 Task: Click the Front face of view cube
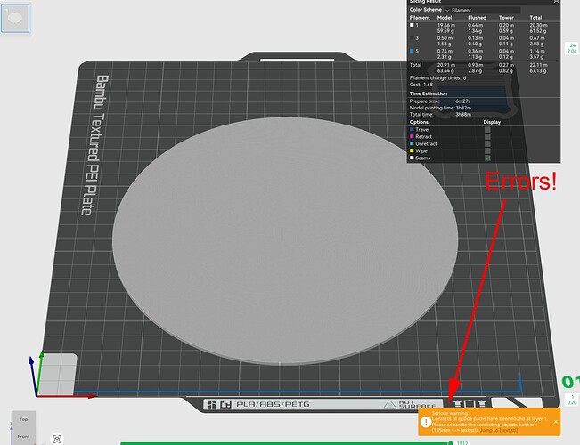23,436
